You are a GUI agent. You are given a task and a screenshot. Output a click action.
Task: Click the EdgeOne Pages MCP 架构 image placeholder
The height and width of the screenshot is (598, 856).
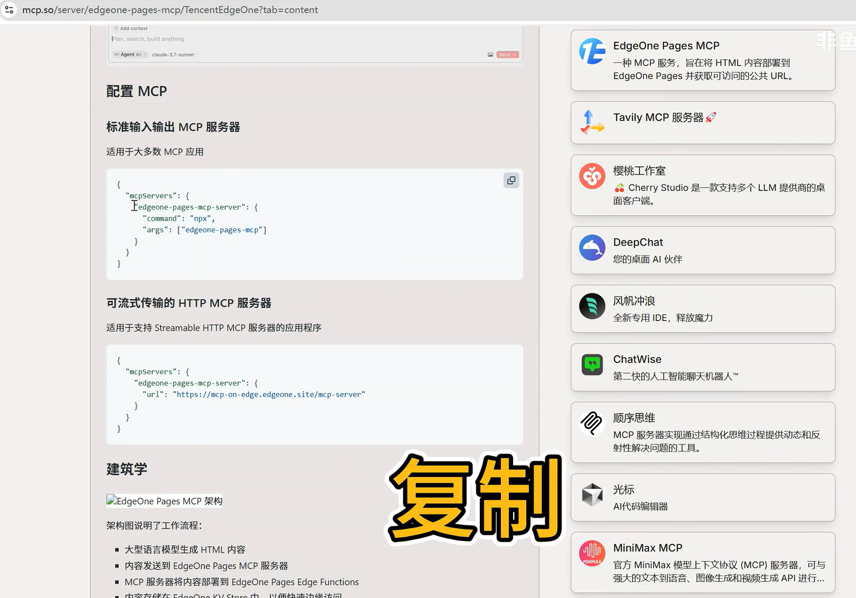[x=164, y=501]
